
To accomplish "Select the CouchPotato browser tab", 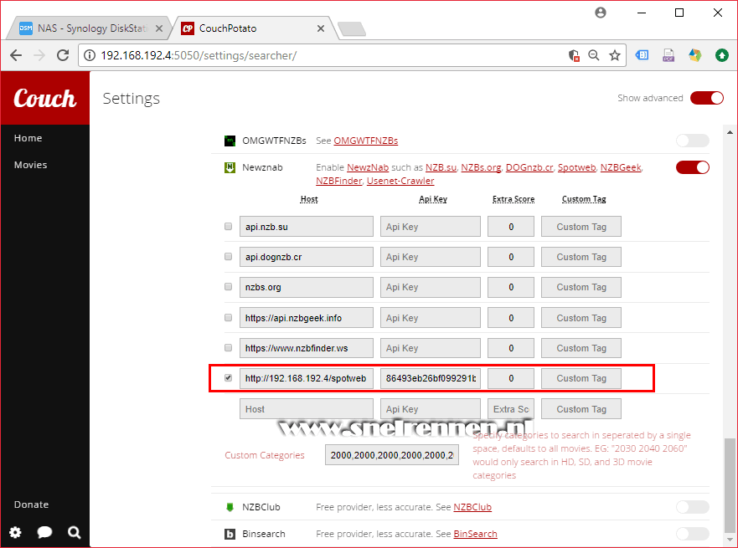I will [252, 28].
